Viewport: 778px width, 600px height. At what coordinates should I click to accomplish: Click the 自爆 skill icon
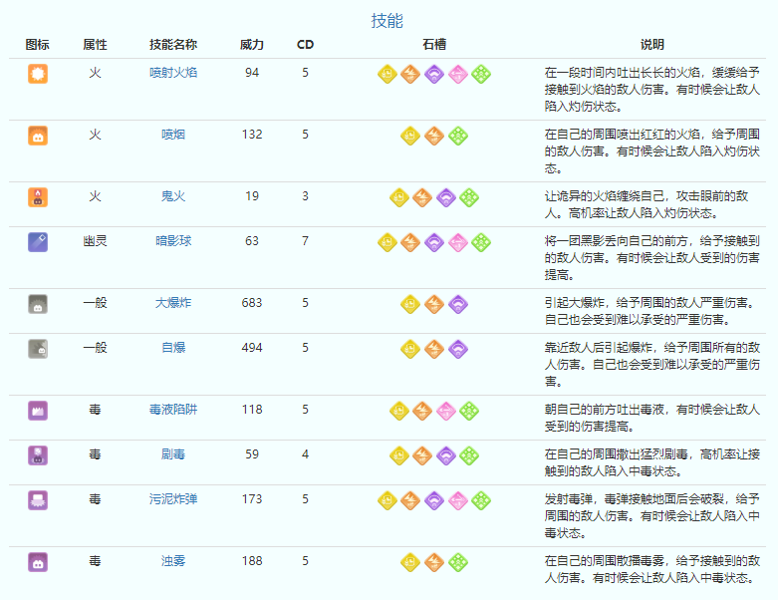click(x=38, y=348)
